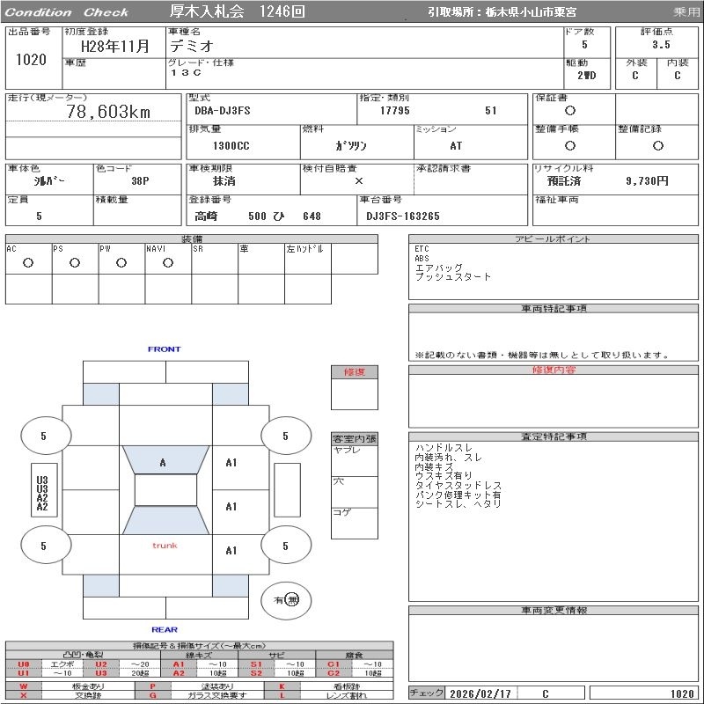Click the red W cell in the legend
Image resolution: width=704 pixels, height=704 pixels.
coord(24,686)
